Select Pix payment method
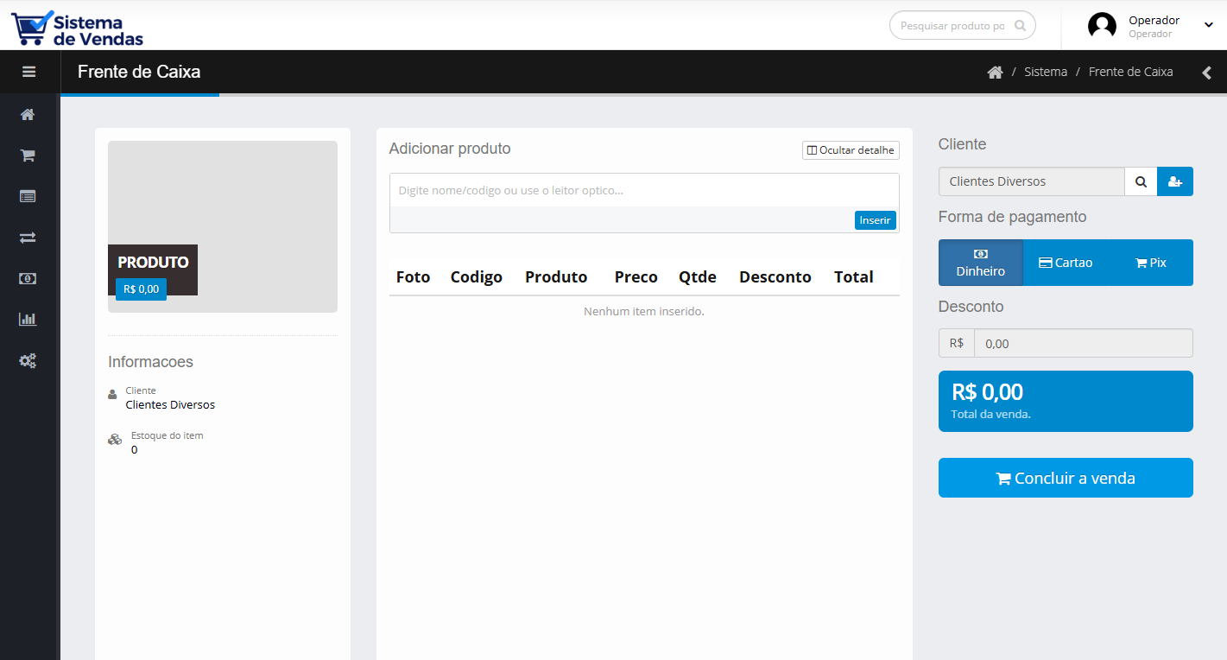 pyautogui.click(x=1150, y=263)
